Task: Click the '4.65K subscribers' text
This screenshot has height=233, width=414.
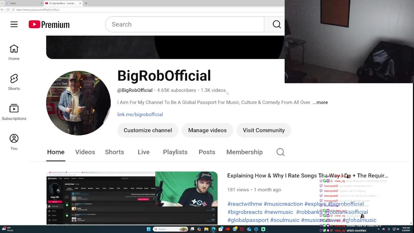Action: click(x=176, y=90)
